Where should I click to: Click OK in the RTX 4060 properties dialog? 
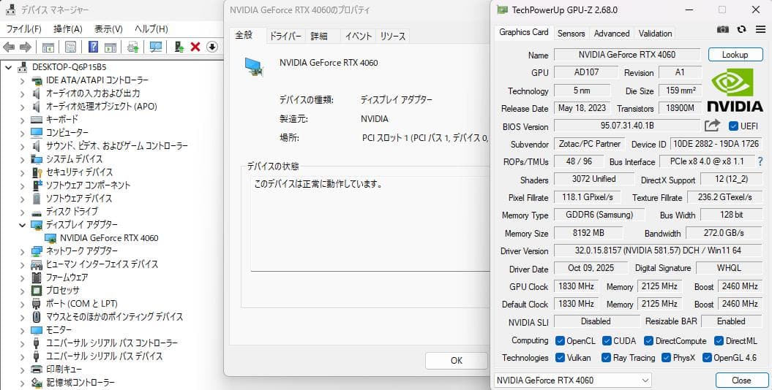tap(457, 361)
